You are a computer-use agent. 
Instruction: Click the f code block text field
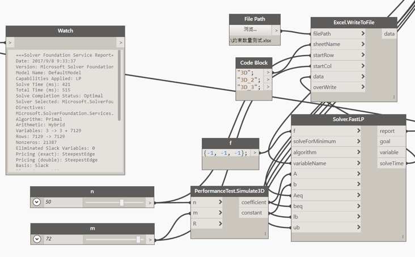click(226, 153)
